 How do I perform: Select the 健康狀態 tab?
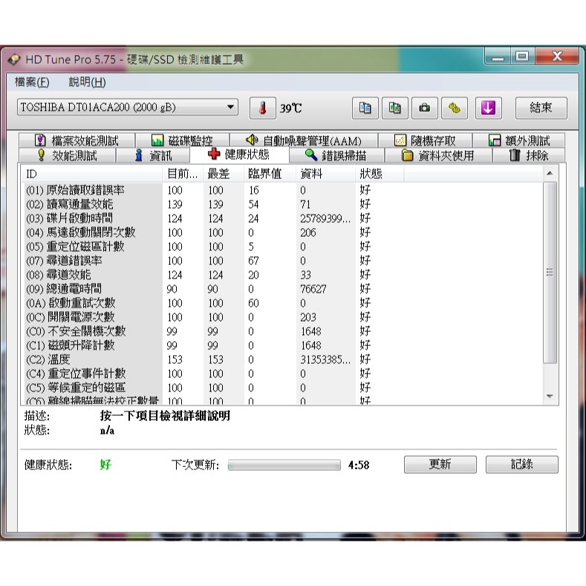[239, 154]
